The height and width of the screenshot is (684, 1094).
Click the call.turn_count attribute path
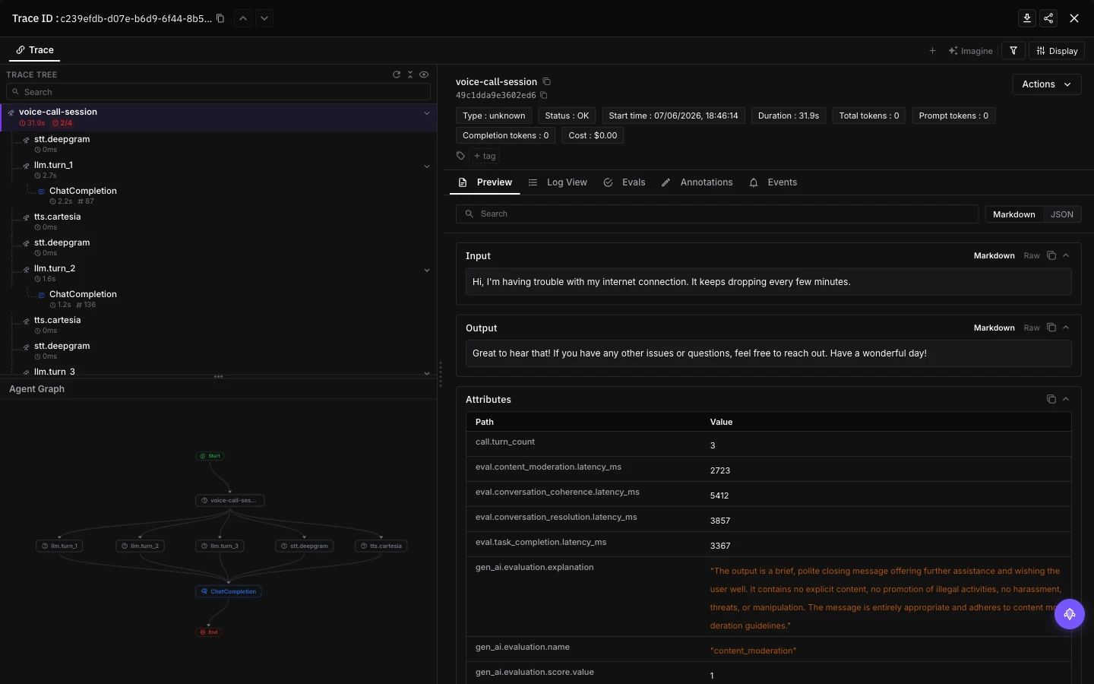pyautogui.click(x=505, y=442)
